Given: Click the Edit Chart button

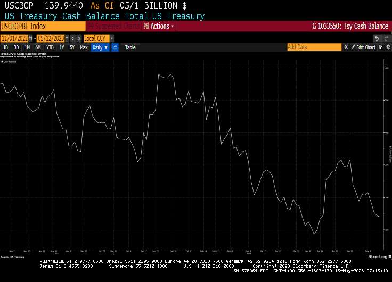Looking at the screenshot, I should (x=363, y=47).
